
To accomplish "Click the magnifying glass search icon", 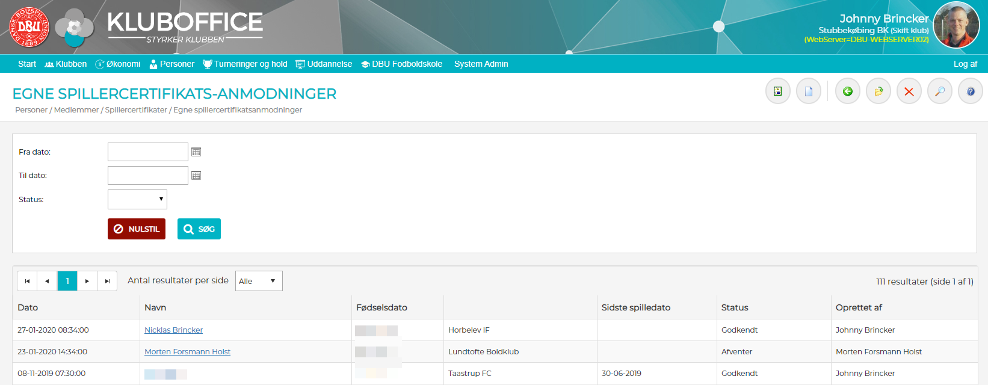I will point(939,91).
